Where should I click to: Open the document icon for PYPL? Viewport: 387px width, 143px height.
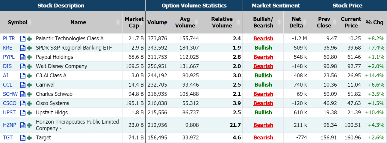point(23,57)
